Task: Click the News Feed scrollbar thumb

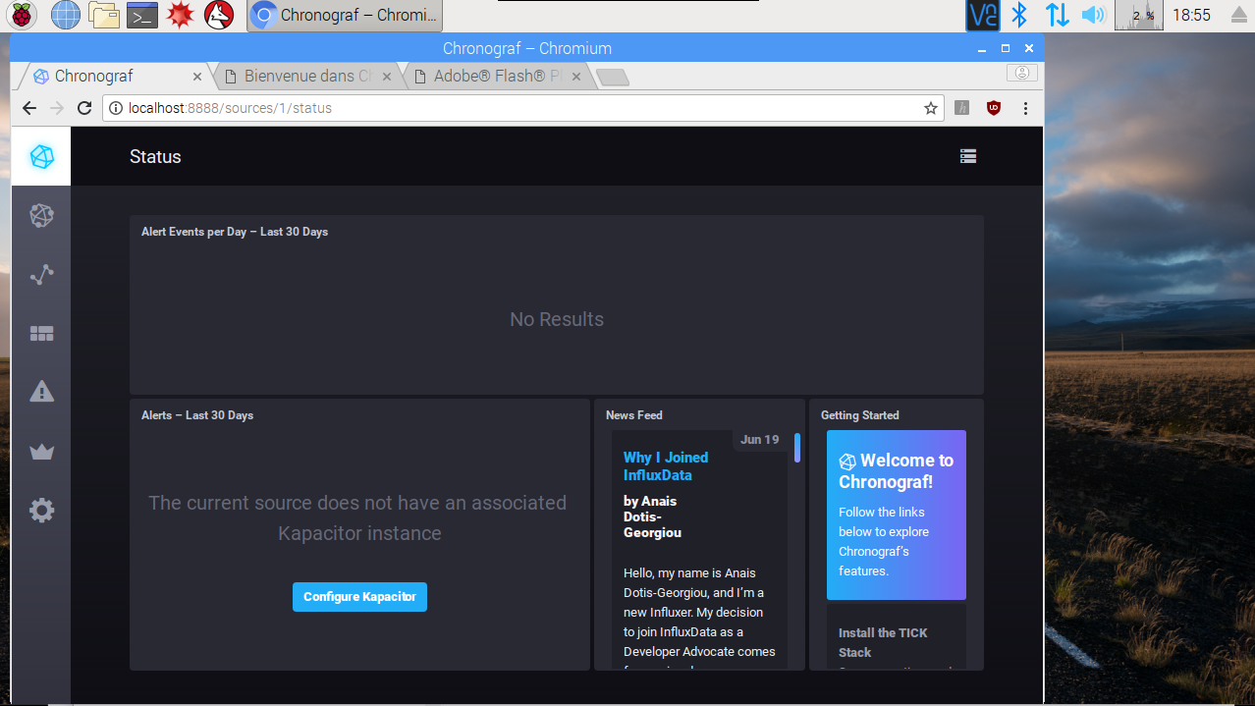Action: tap(797, 448)
